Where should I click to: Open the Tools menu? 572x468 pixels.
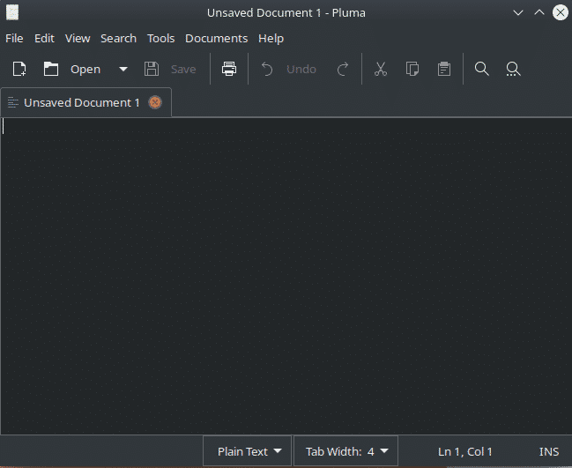(x=161, y=38)
